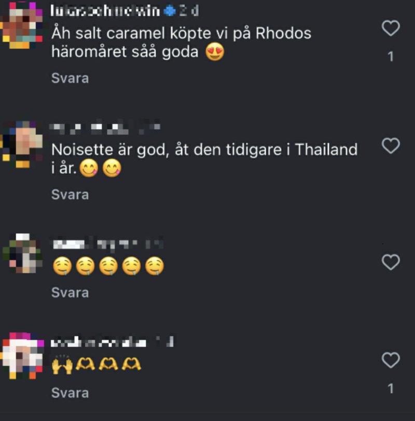The image size is (415, 421).
Task: Click Svara beneath the heart hands emoji comment
Action: pos(70,393)
